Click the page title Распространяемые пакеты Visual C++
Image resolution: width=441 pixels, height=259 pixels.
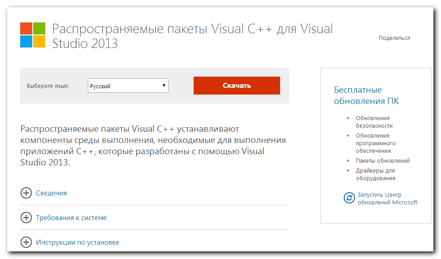coord(192,36)
